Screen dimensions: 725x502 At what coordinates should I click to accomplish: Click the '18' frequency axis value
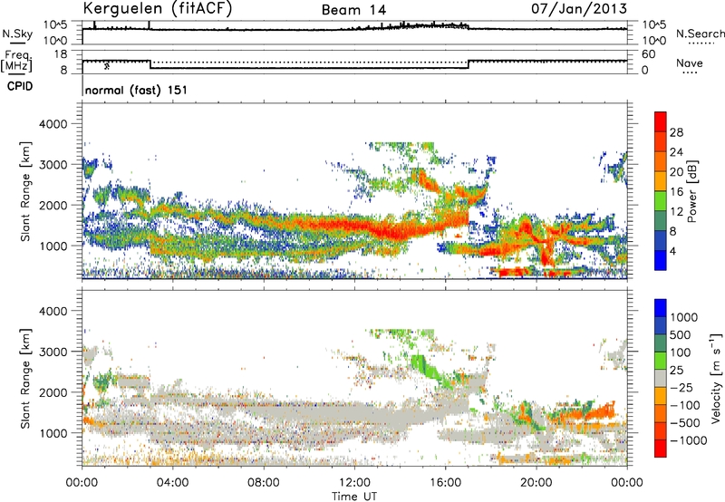tap(61, 54)
